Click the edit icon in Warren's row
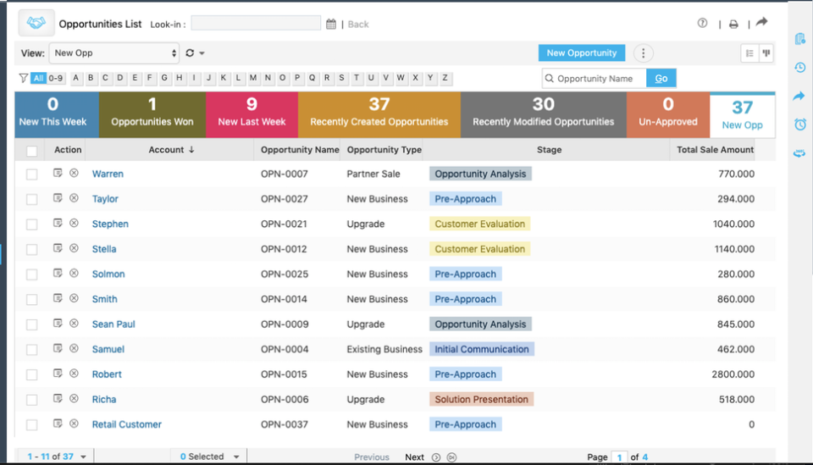The width and height of the screenshot is (813, 465). coord(58,174)
